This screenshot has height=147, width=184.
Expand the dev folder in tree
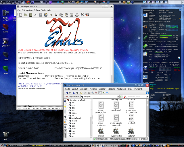tap(68, 108)
